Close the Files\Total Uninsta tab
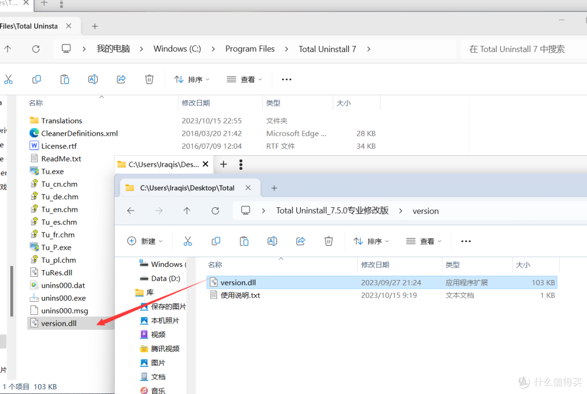The width and height of the screenshot is (587, 394). pyautogui.click(x=68, y=26)
